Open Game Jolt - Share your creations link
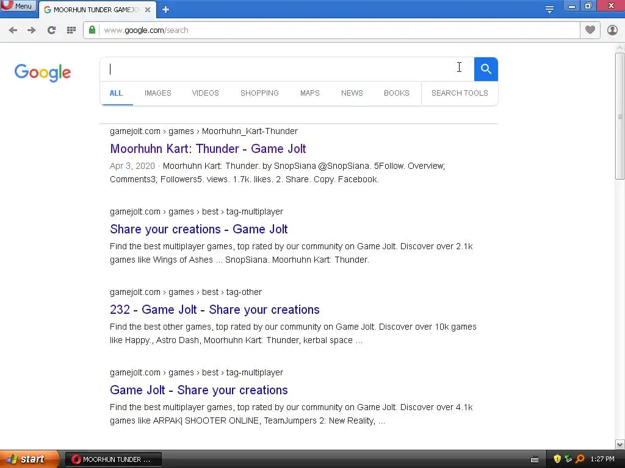The height and width of the screenshot is (468, 625). point(199,390)
